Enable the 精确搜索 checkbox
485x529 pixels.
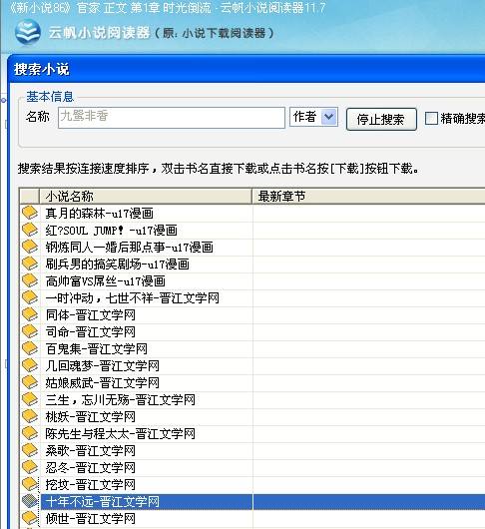[x=431, y=119]
